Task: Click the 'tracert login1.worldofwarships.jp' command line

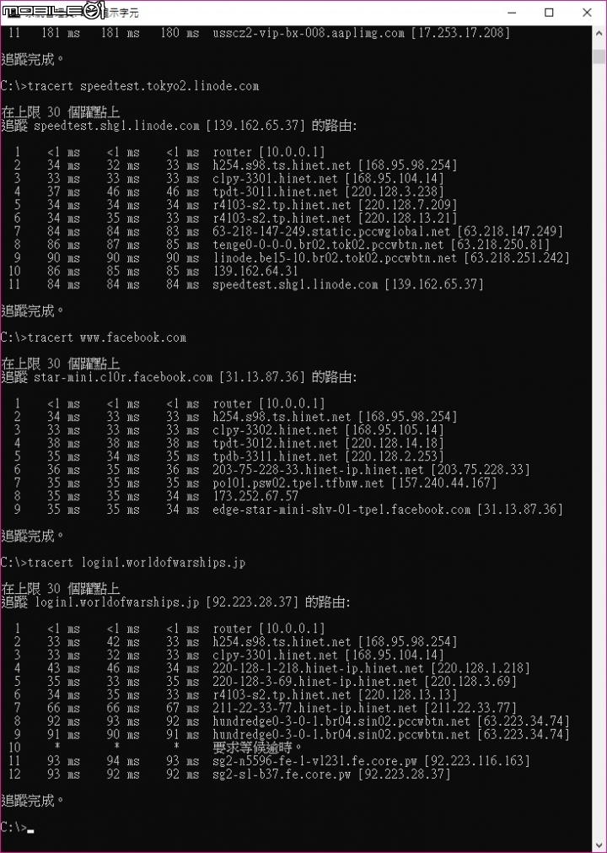Action: [x=123, y=563]
